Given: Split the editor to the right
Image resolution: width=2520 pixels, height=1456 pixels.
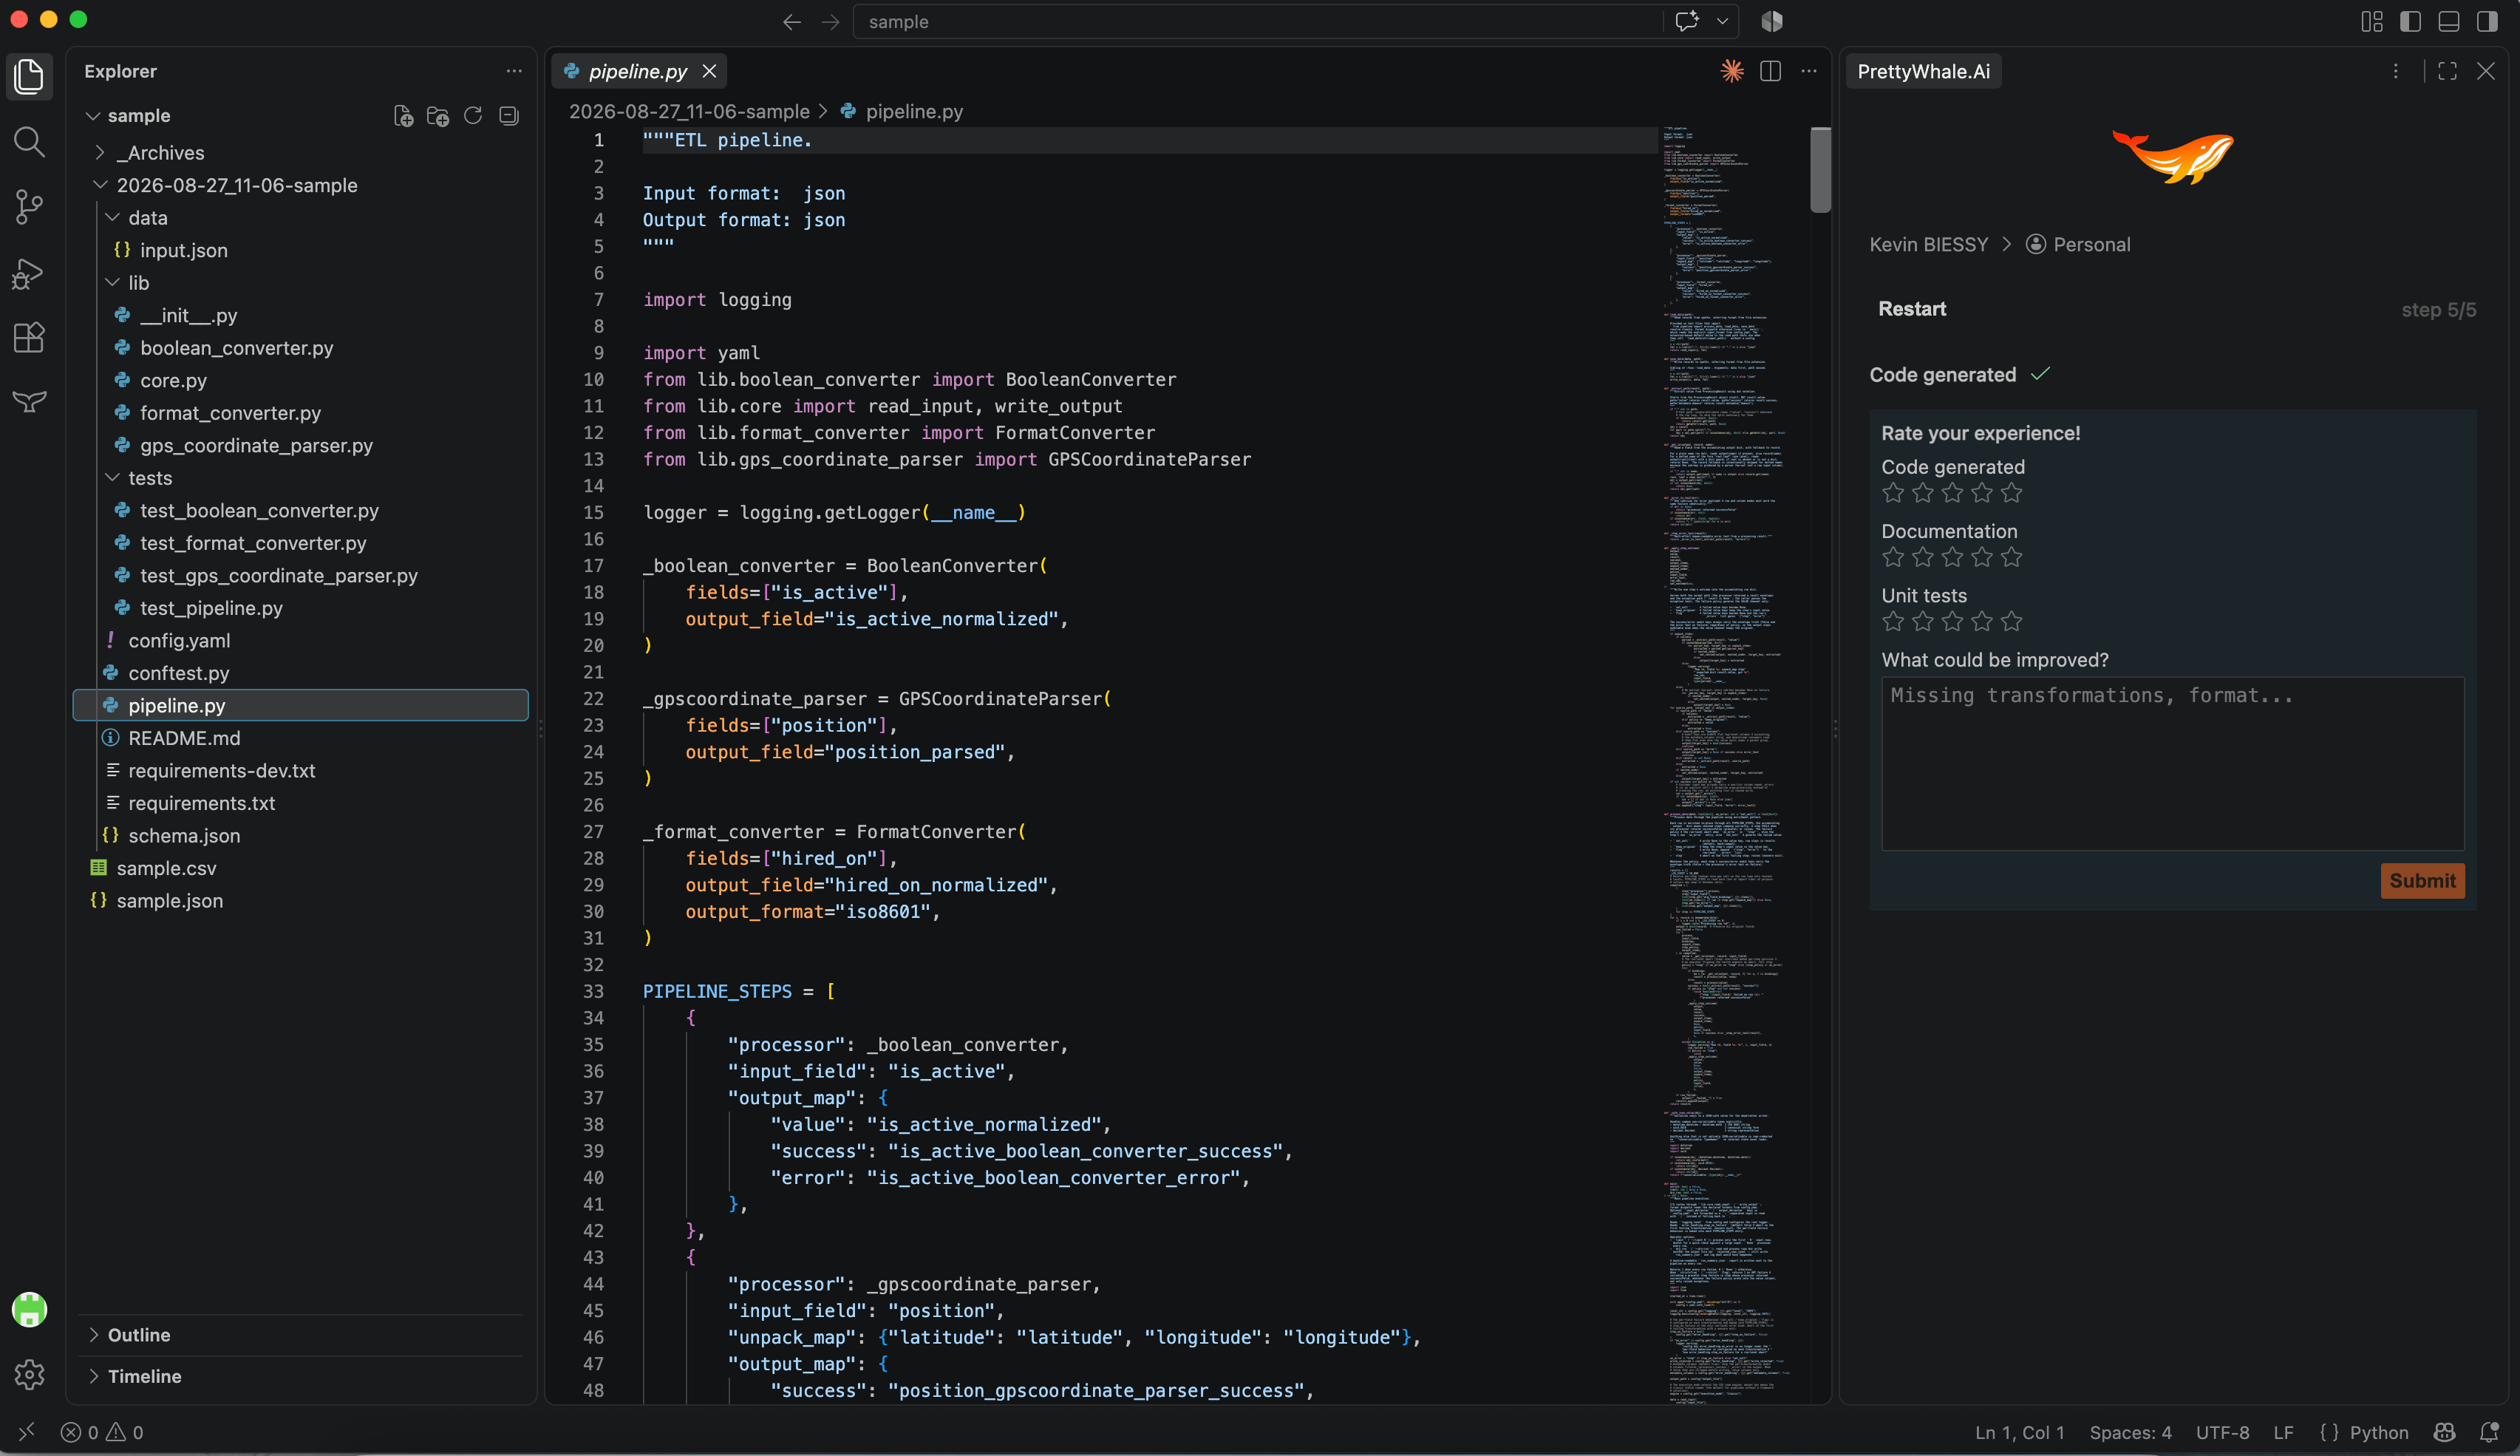Looking at the screenshot, I should click(1771, 71).
